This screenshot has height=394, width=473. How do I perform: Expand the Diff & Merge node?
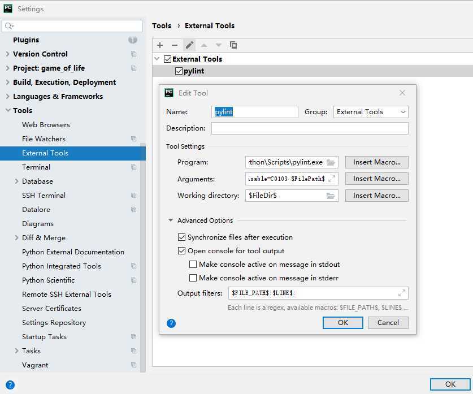16,238
